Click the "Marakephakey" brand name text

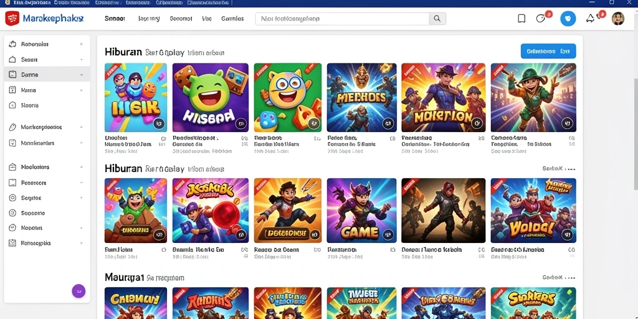[54, 19]
